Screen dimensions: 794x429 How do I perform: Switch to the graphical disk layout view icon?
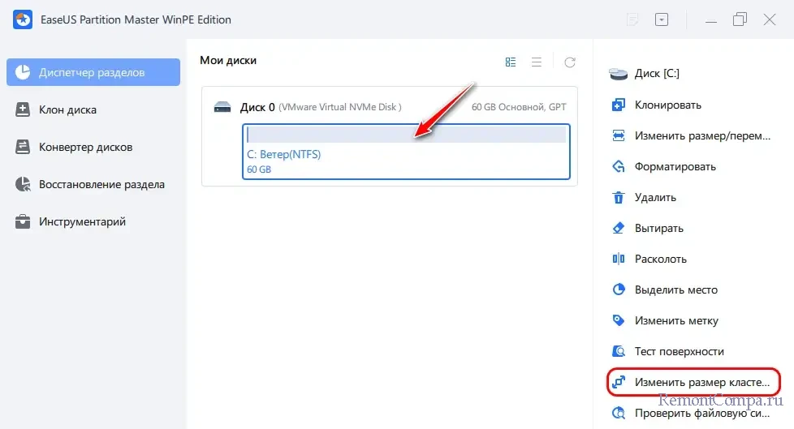[x=511, y=62]
